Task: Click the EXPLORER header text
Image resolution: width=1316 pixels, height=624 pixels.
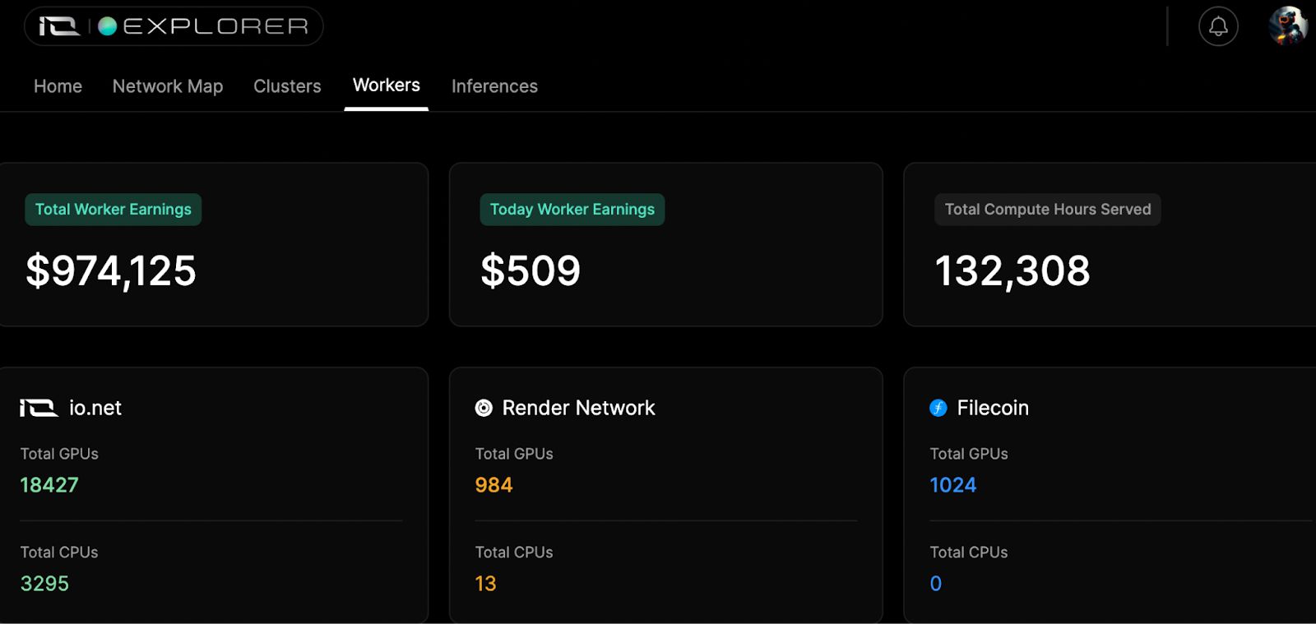Action: 215,26
